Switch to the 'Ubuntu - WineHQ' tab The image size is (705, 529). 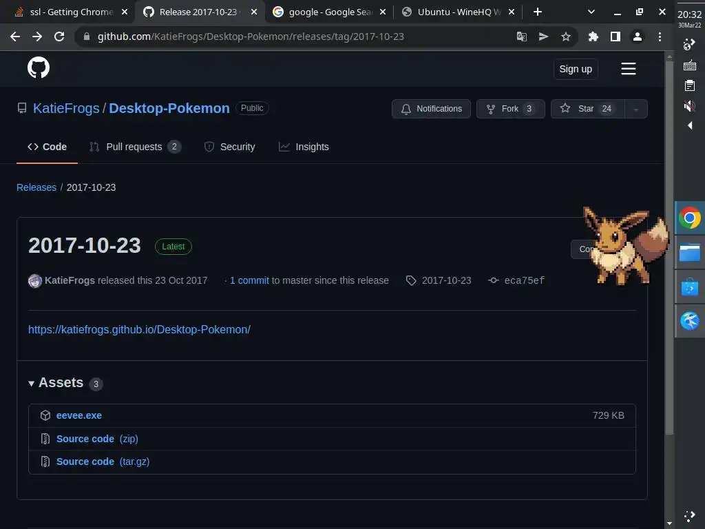(459, 12)
